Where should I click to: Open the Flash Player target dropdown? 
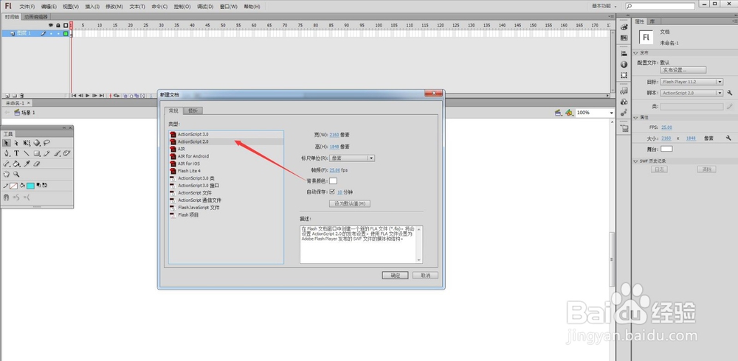click(x=692, y=82)
